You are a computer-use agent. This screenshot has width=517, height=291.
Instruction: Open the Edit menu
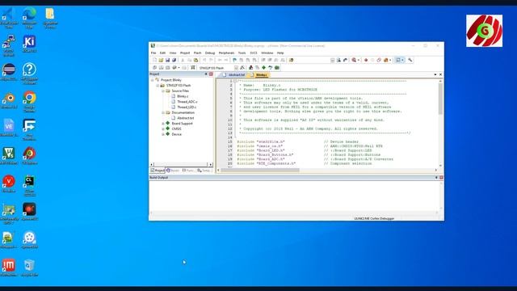(x=162, y=53)
